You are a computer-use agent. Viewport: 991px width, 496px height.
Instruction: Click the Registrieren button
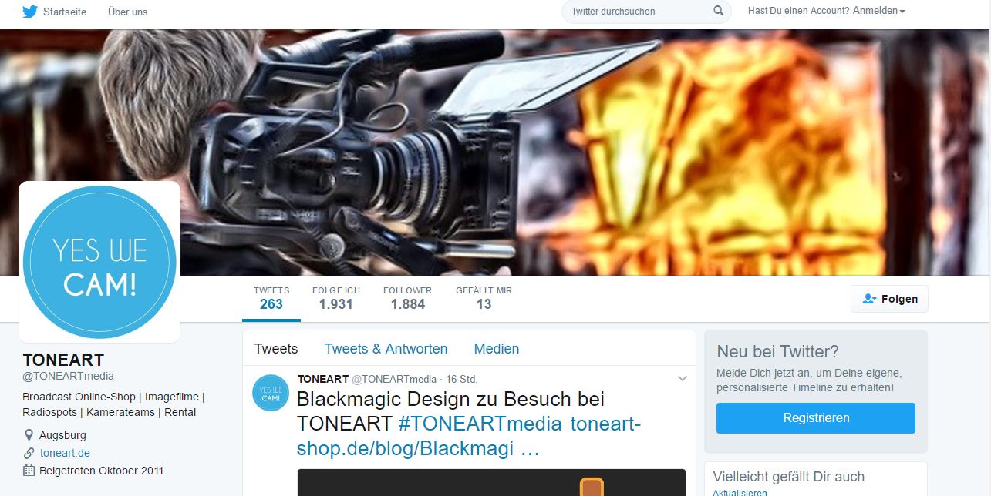pos(816,418)
